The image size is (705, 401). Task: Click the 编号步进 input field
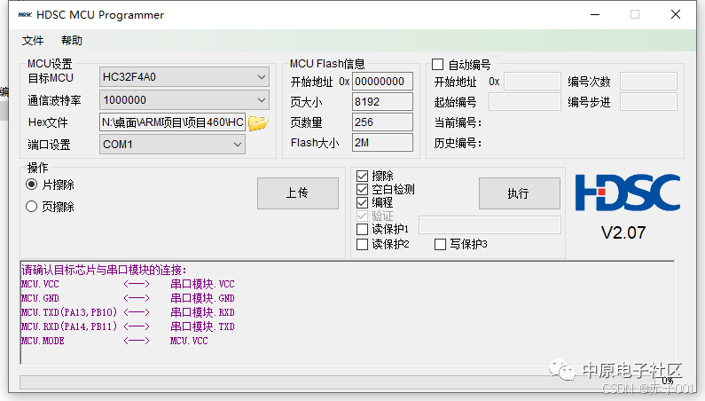pyautogui.click(x=648, y=102)
